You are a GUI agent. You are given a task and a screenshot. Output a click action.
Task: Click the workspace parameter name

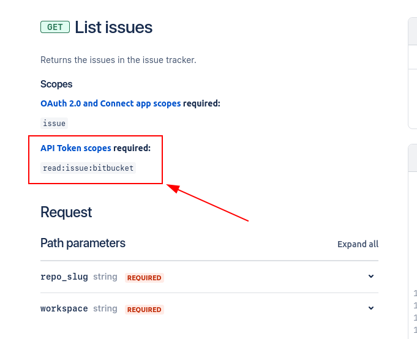coord(64,308)
